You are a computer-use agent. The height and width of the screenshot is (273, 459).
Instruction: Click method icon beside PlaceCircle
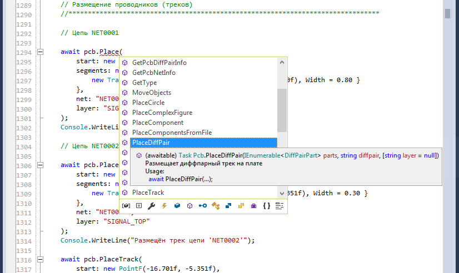[x=125, y=103]
